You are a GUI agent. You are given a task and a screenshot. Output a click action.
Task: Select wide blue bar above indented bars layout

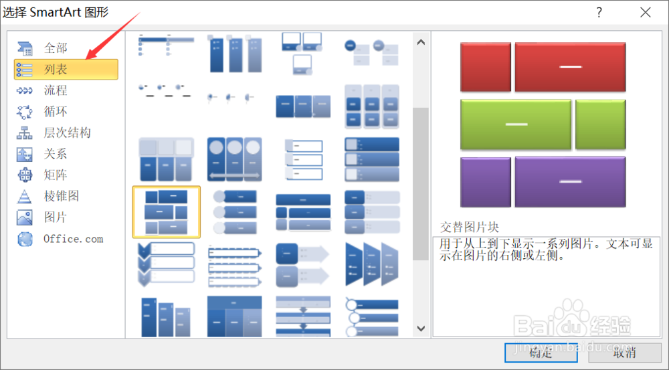pos(303,213)
